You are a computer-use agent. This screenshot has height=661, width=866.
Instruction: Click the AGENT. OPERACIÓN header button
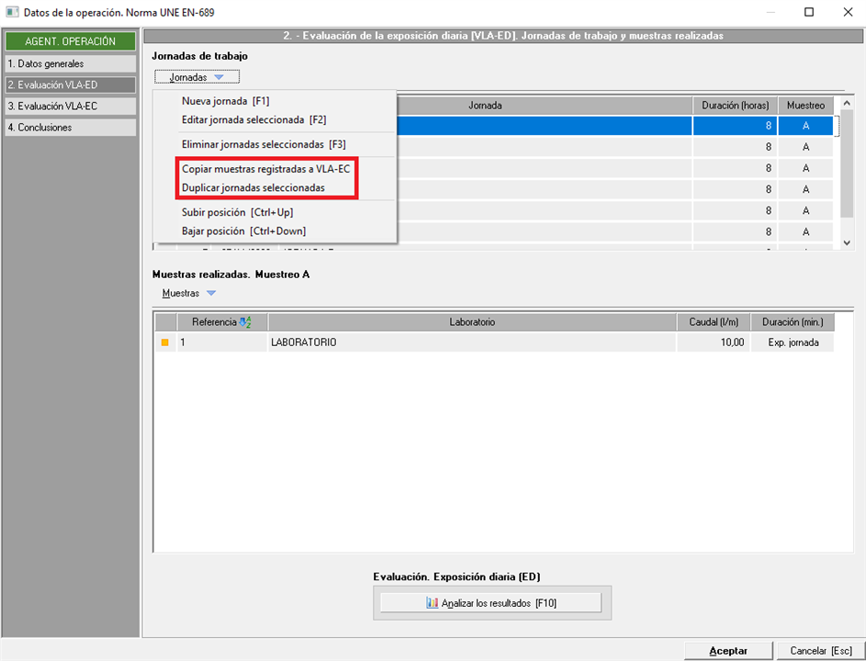tap(70, 41)
